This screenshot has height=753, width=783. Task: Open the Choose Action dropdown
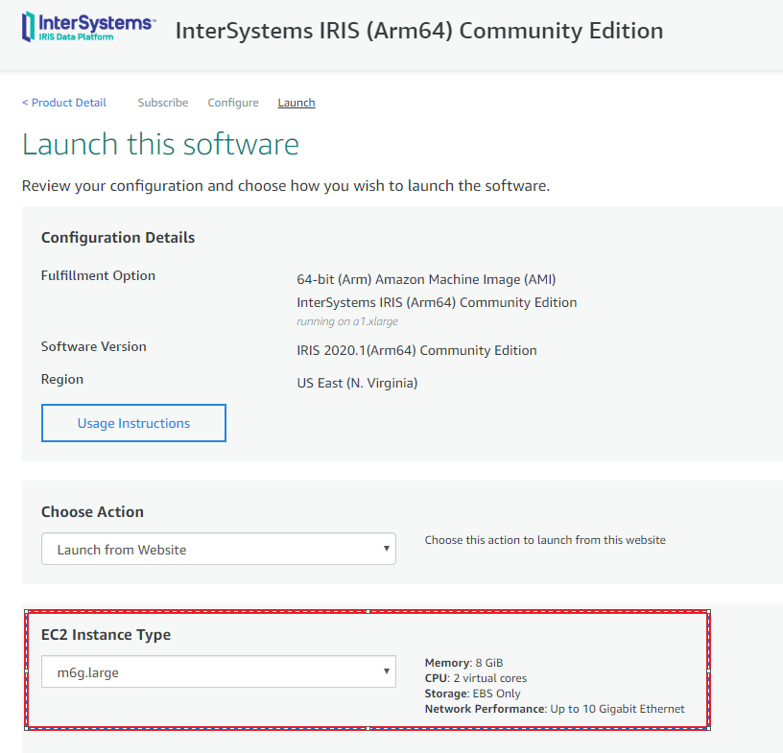(219, 549)
